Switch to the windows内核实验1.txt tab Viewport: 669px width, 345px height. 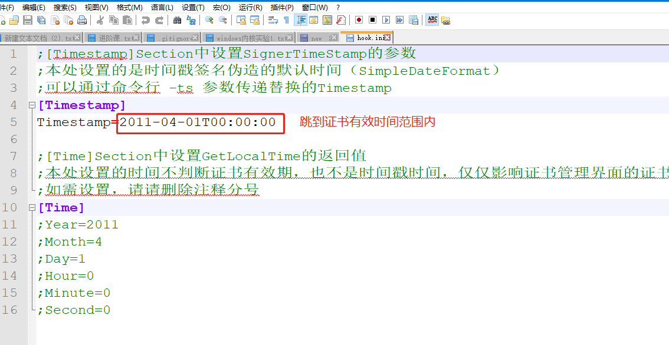click(x=248, y=36)
